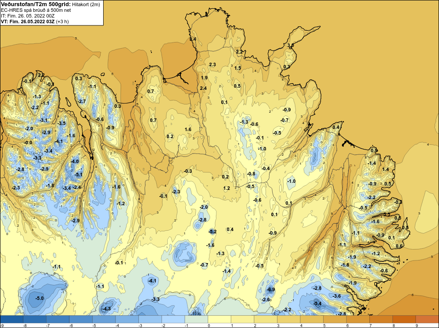Pick the legend swatch between 2 and 3
This screenshot has height=328, width=439.
click(x=266, y=319)
